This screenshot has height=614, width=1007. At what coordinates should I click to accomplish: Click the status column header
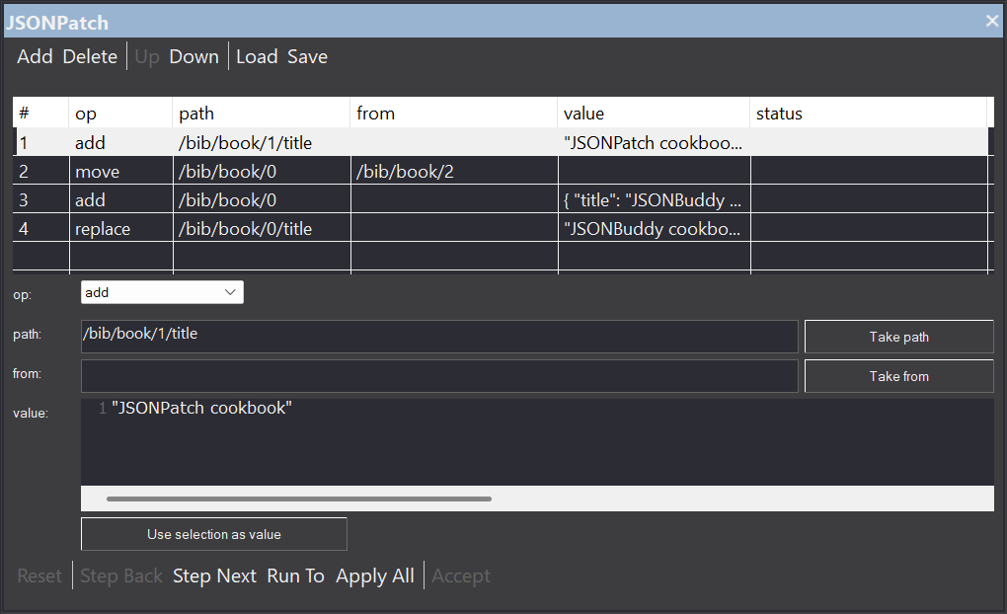pyautogui.click(x=868, y=114)
